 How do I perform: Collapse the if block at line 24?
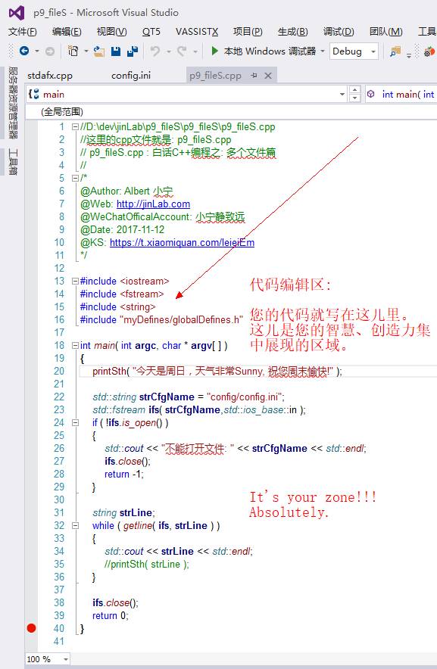[x=75, y=423]
